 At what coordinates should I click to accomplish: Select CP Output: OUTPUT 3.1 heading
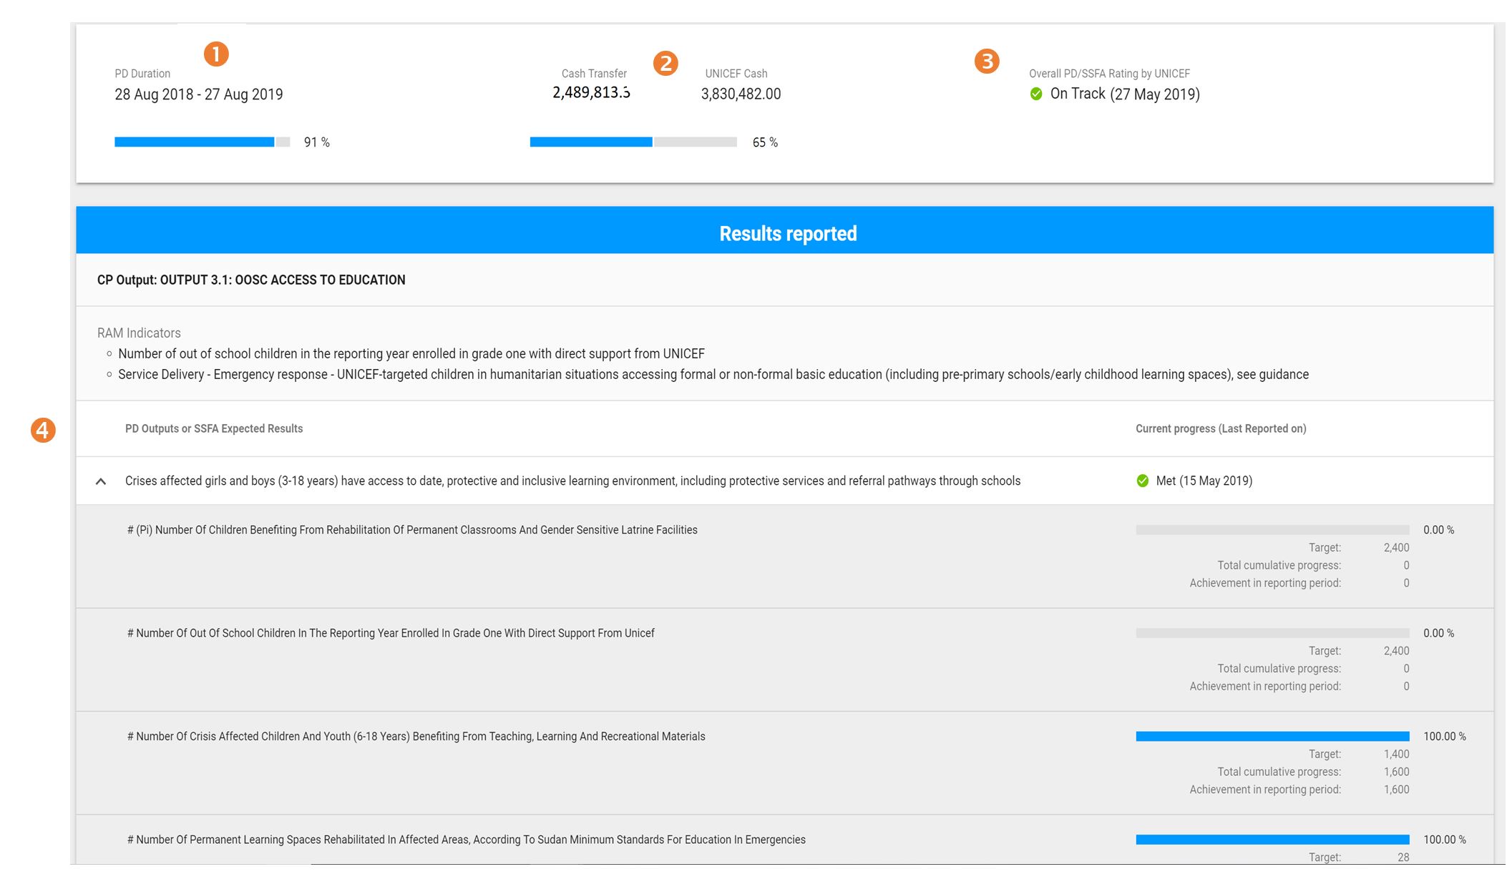(251, 280)
